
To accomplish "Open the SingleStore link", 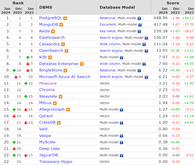I will point(50,70).
